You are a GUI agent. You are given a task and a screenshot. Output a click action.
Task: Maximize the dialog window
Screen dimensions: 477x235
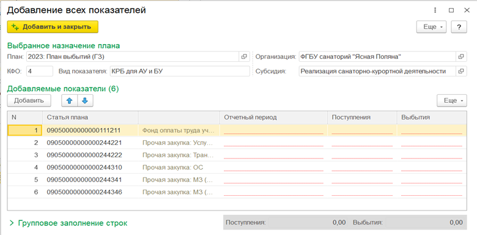[x=451, y=10]
